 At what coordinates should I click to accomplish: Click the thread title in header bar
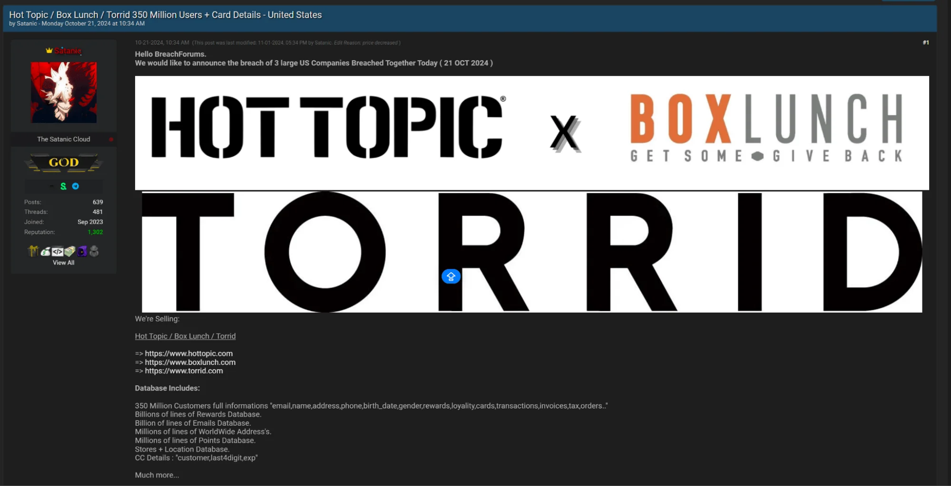pyautogui.click(x=166, y=15)
